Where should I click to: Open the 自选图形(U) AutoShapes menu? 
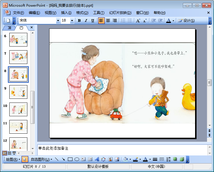coord(41,159)
